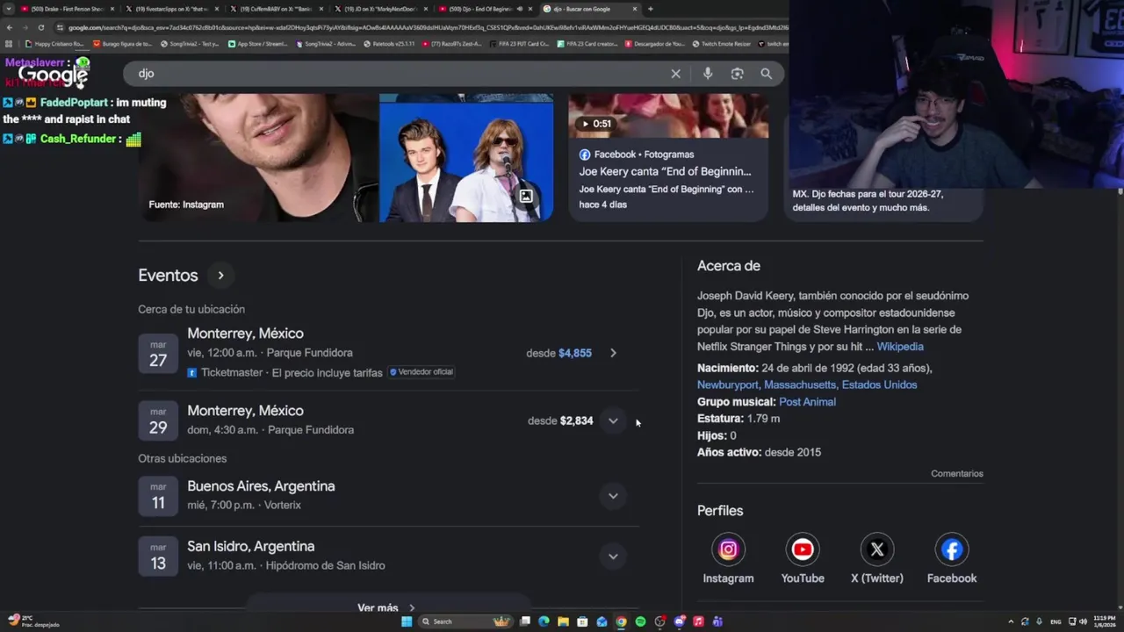The width and height of the screenshot is (1124, 632).
Task: Open the Eventos section arrow
Action: [x=220, y=276]
